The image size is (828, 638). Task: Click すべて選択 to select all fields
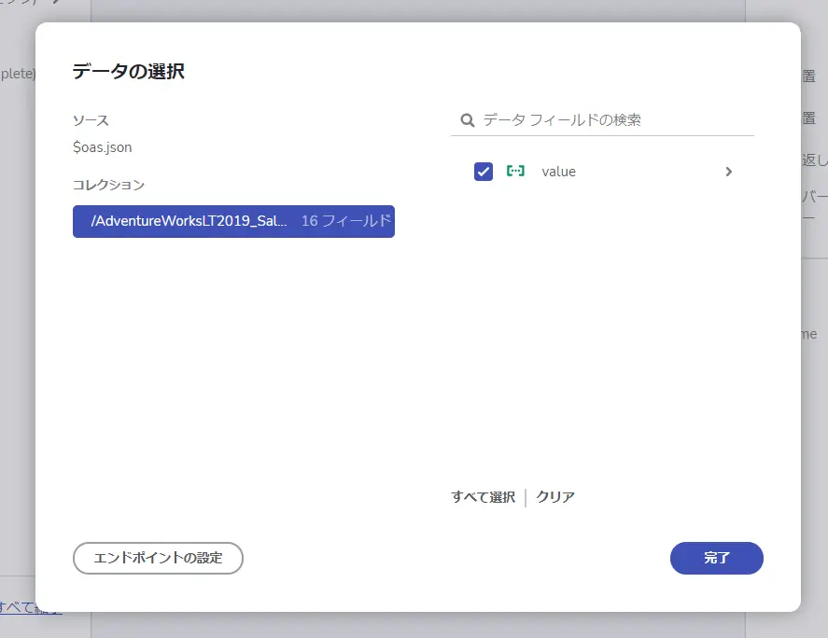pyautogui.click(x=484, y=497)
